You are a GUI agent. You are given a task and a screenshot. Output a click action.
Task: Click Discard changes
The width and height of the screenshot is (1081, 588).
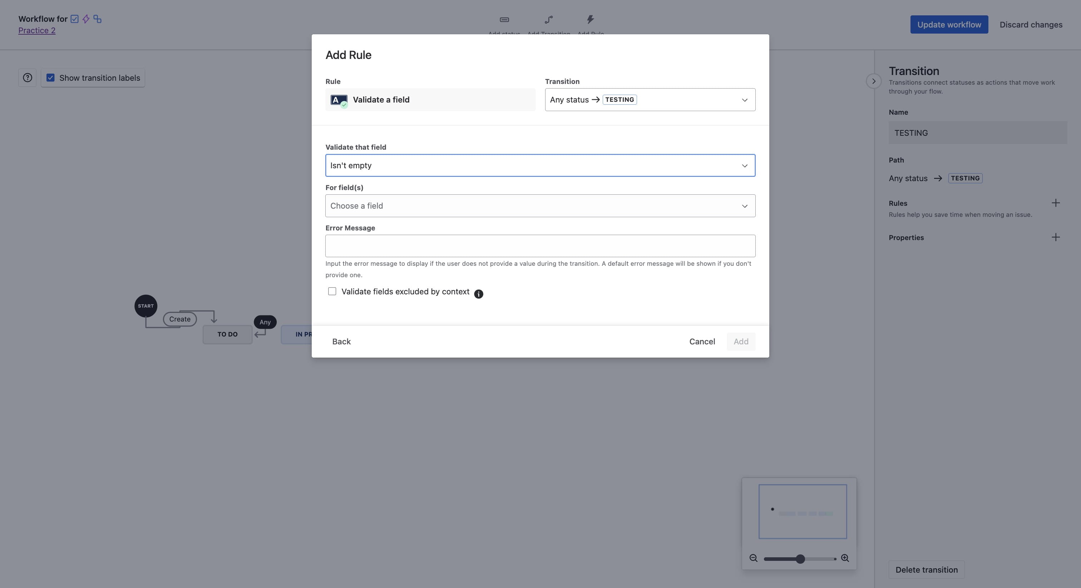click(1031, 25)
